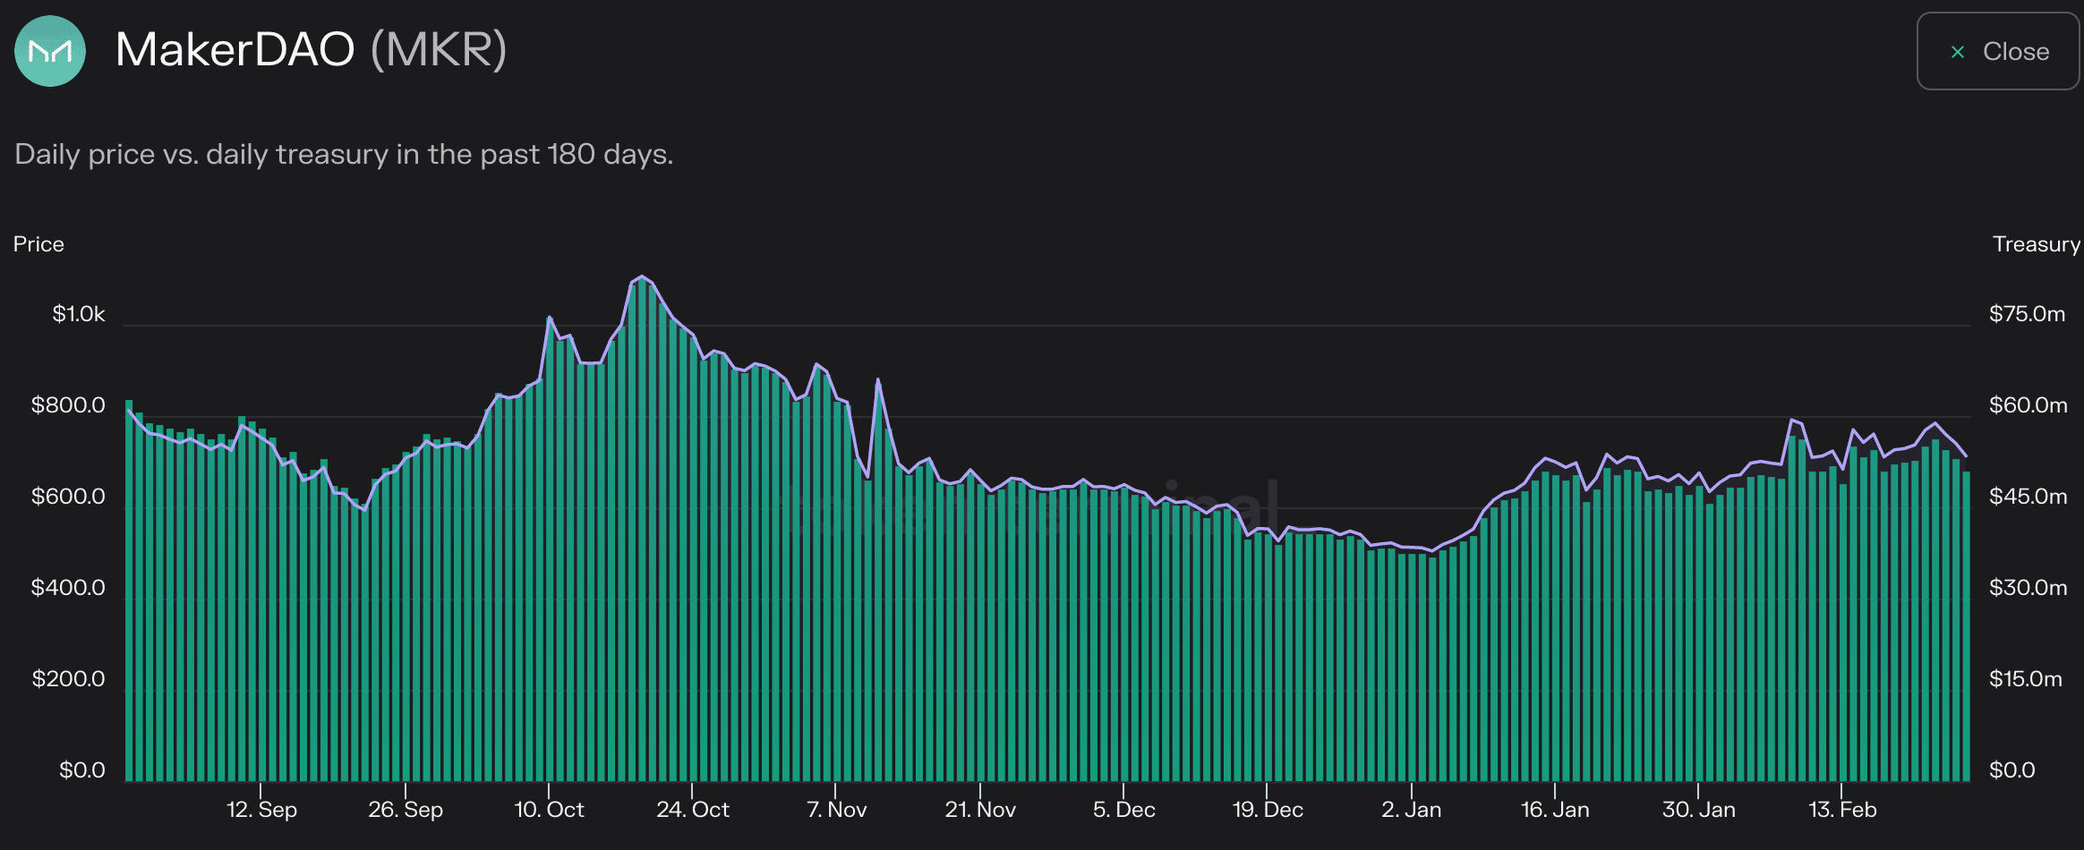This screenshot has width=2084, height=850.
Task: Click the 5. Dec date label
Action: (x=1124, y=810)
